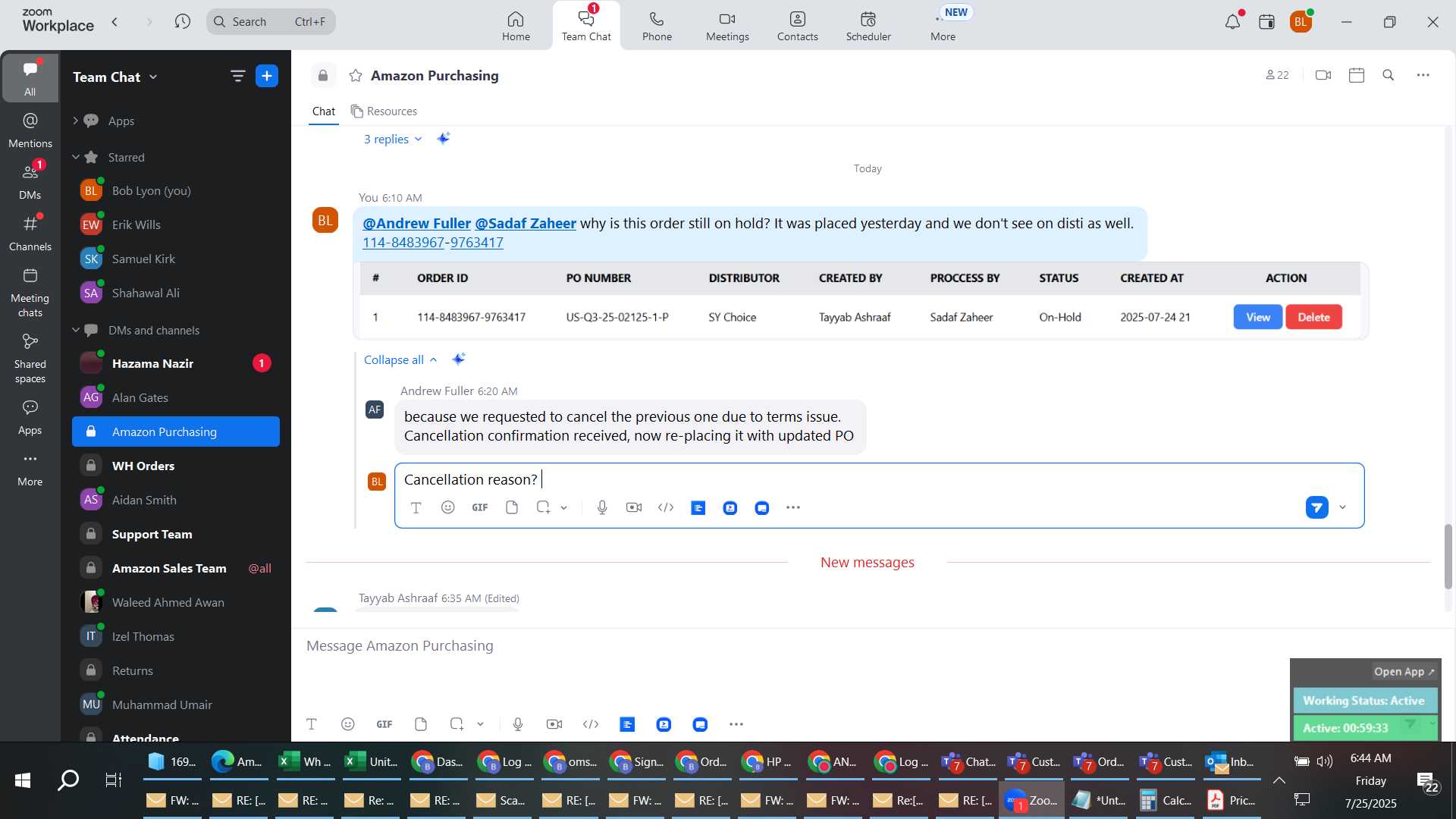1456x819 pixels.
Task: Open DMs in the left sidebar
Action: point(30,182)
